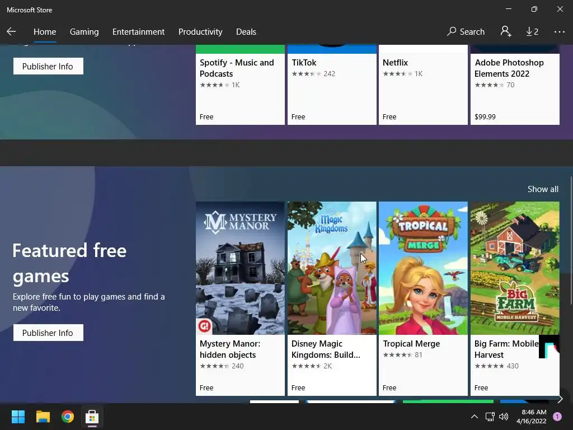Click the $99.99 price on Photoshop Elements
The height and width of the screenshot is (430, 573).
coord(485,117)
